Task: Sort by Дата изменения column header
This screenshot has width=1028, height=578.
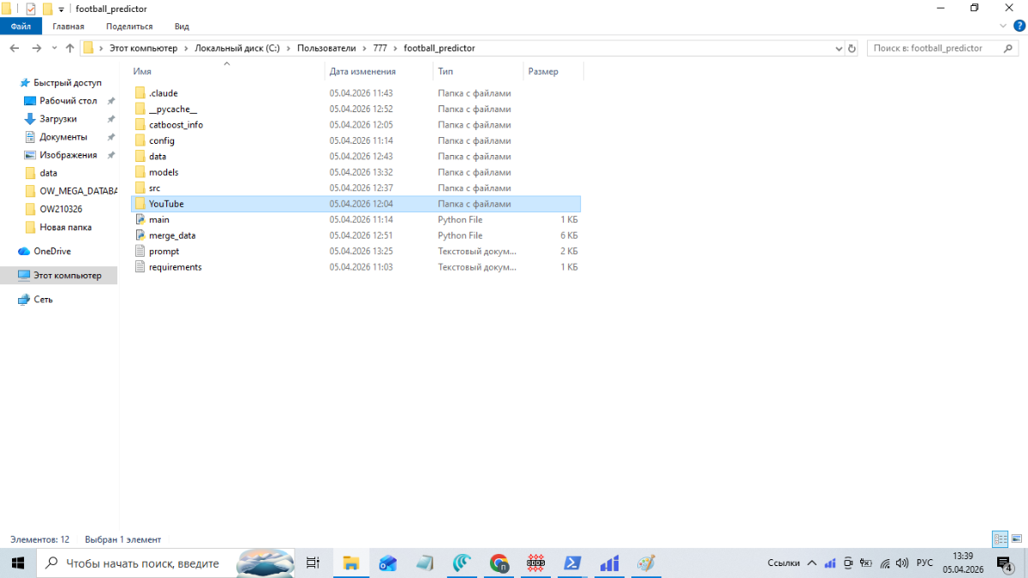Action: [362, 72]
